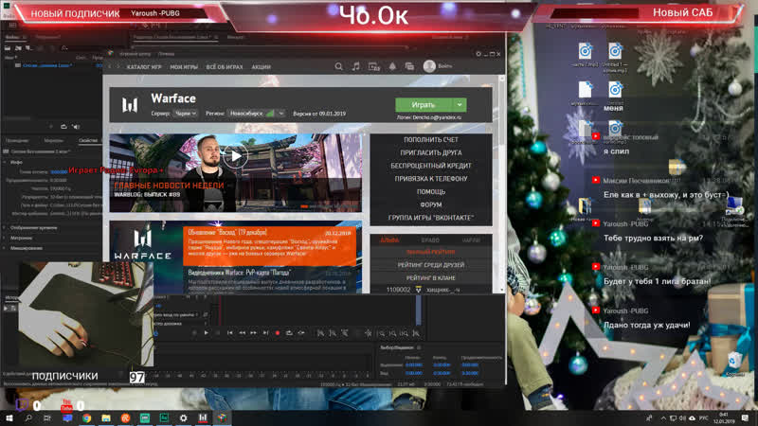Screen dimensions: 758x426
Task: Click the zoom in amplitude icon in Audition
Action: [x=320, y=333]
